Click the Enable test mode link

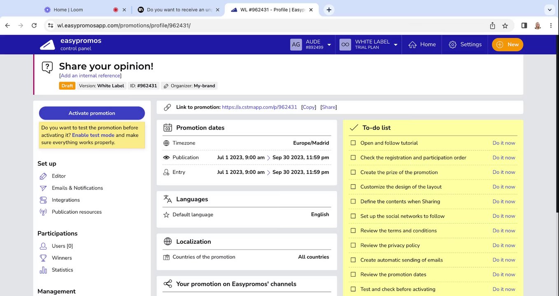[x=93, y=135]
